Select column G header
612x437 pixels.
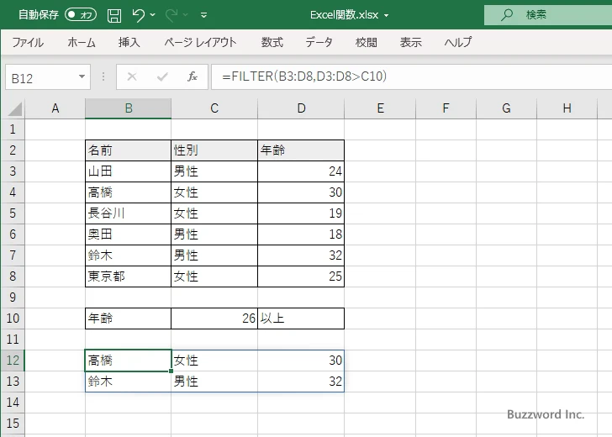click(x=506, y=108)
